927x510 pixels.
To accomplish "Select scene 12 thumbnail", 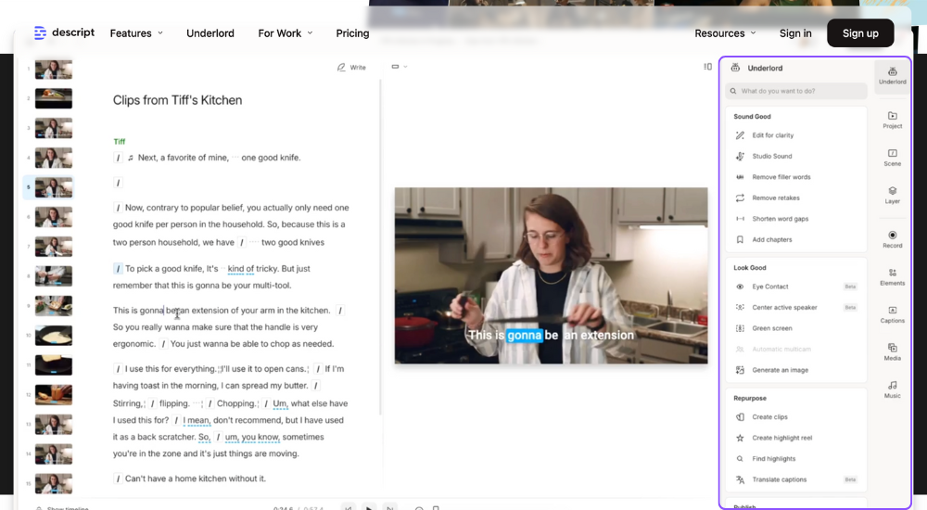I will [54, 395].
